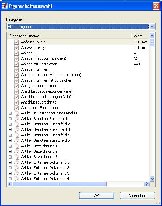Image resolution: width=162 pixels, height=206 pixels.
Task: Click the Eigenschaftsname column header
Action: 69,36
